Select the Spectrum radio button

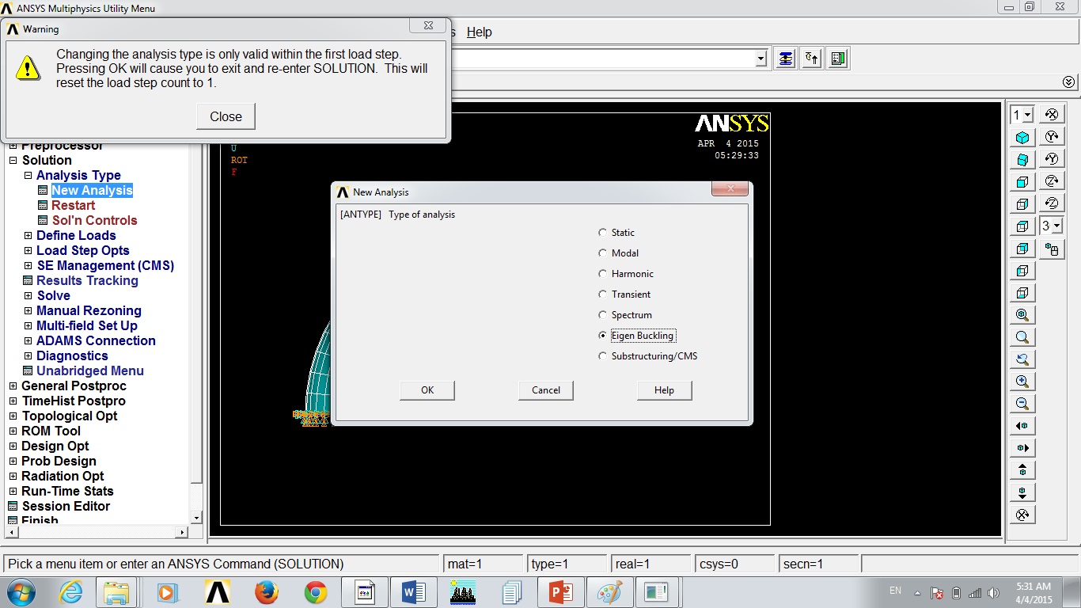coord(603,315)
